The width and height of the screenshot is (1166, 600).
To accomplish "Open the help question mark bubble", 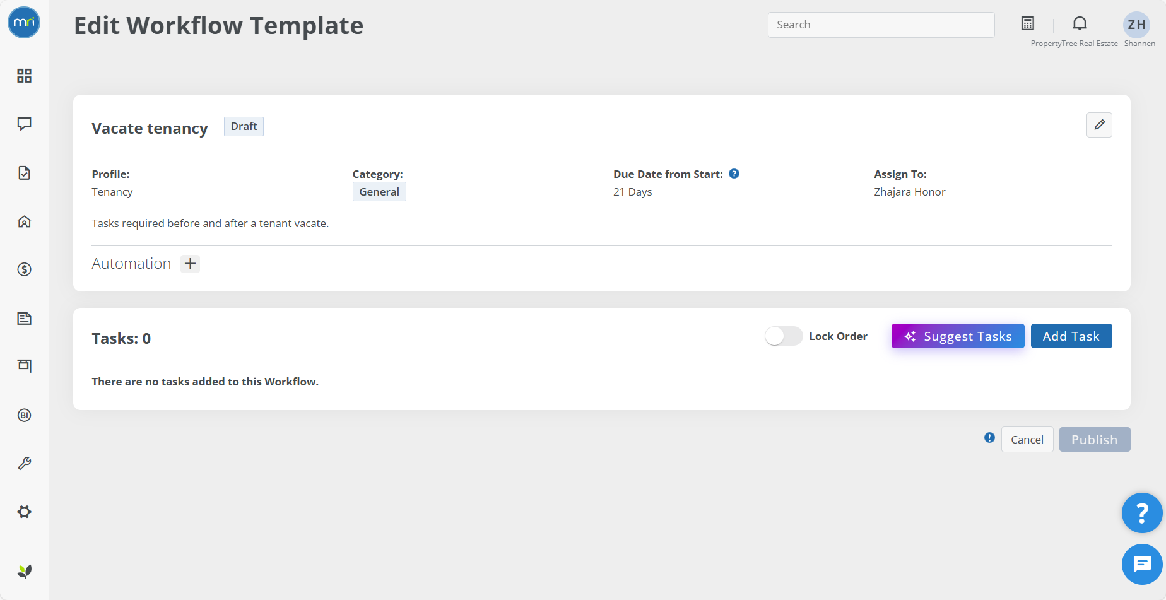I will [1142, 513].
